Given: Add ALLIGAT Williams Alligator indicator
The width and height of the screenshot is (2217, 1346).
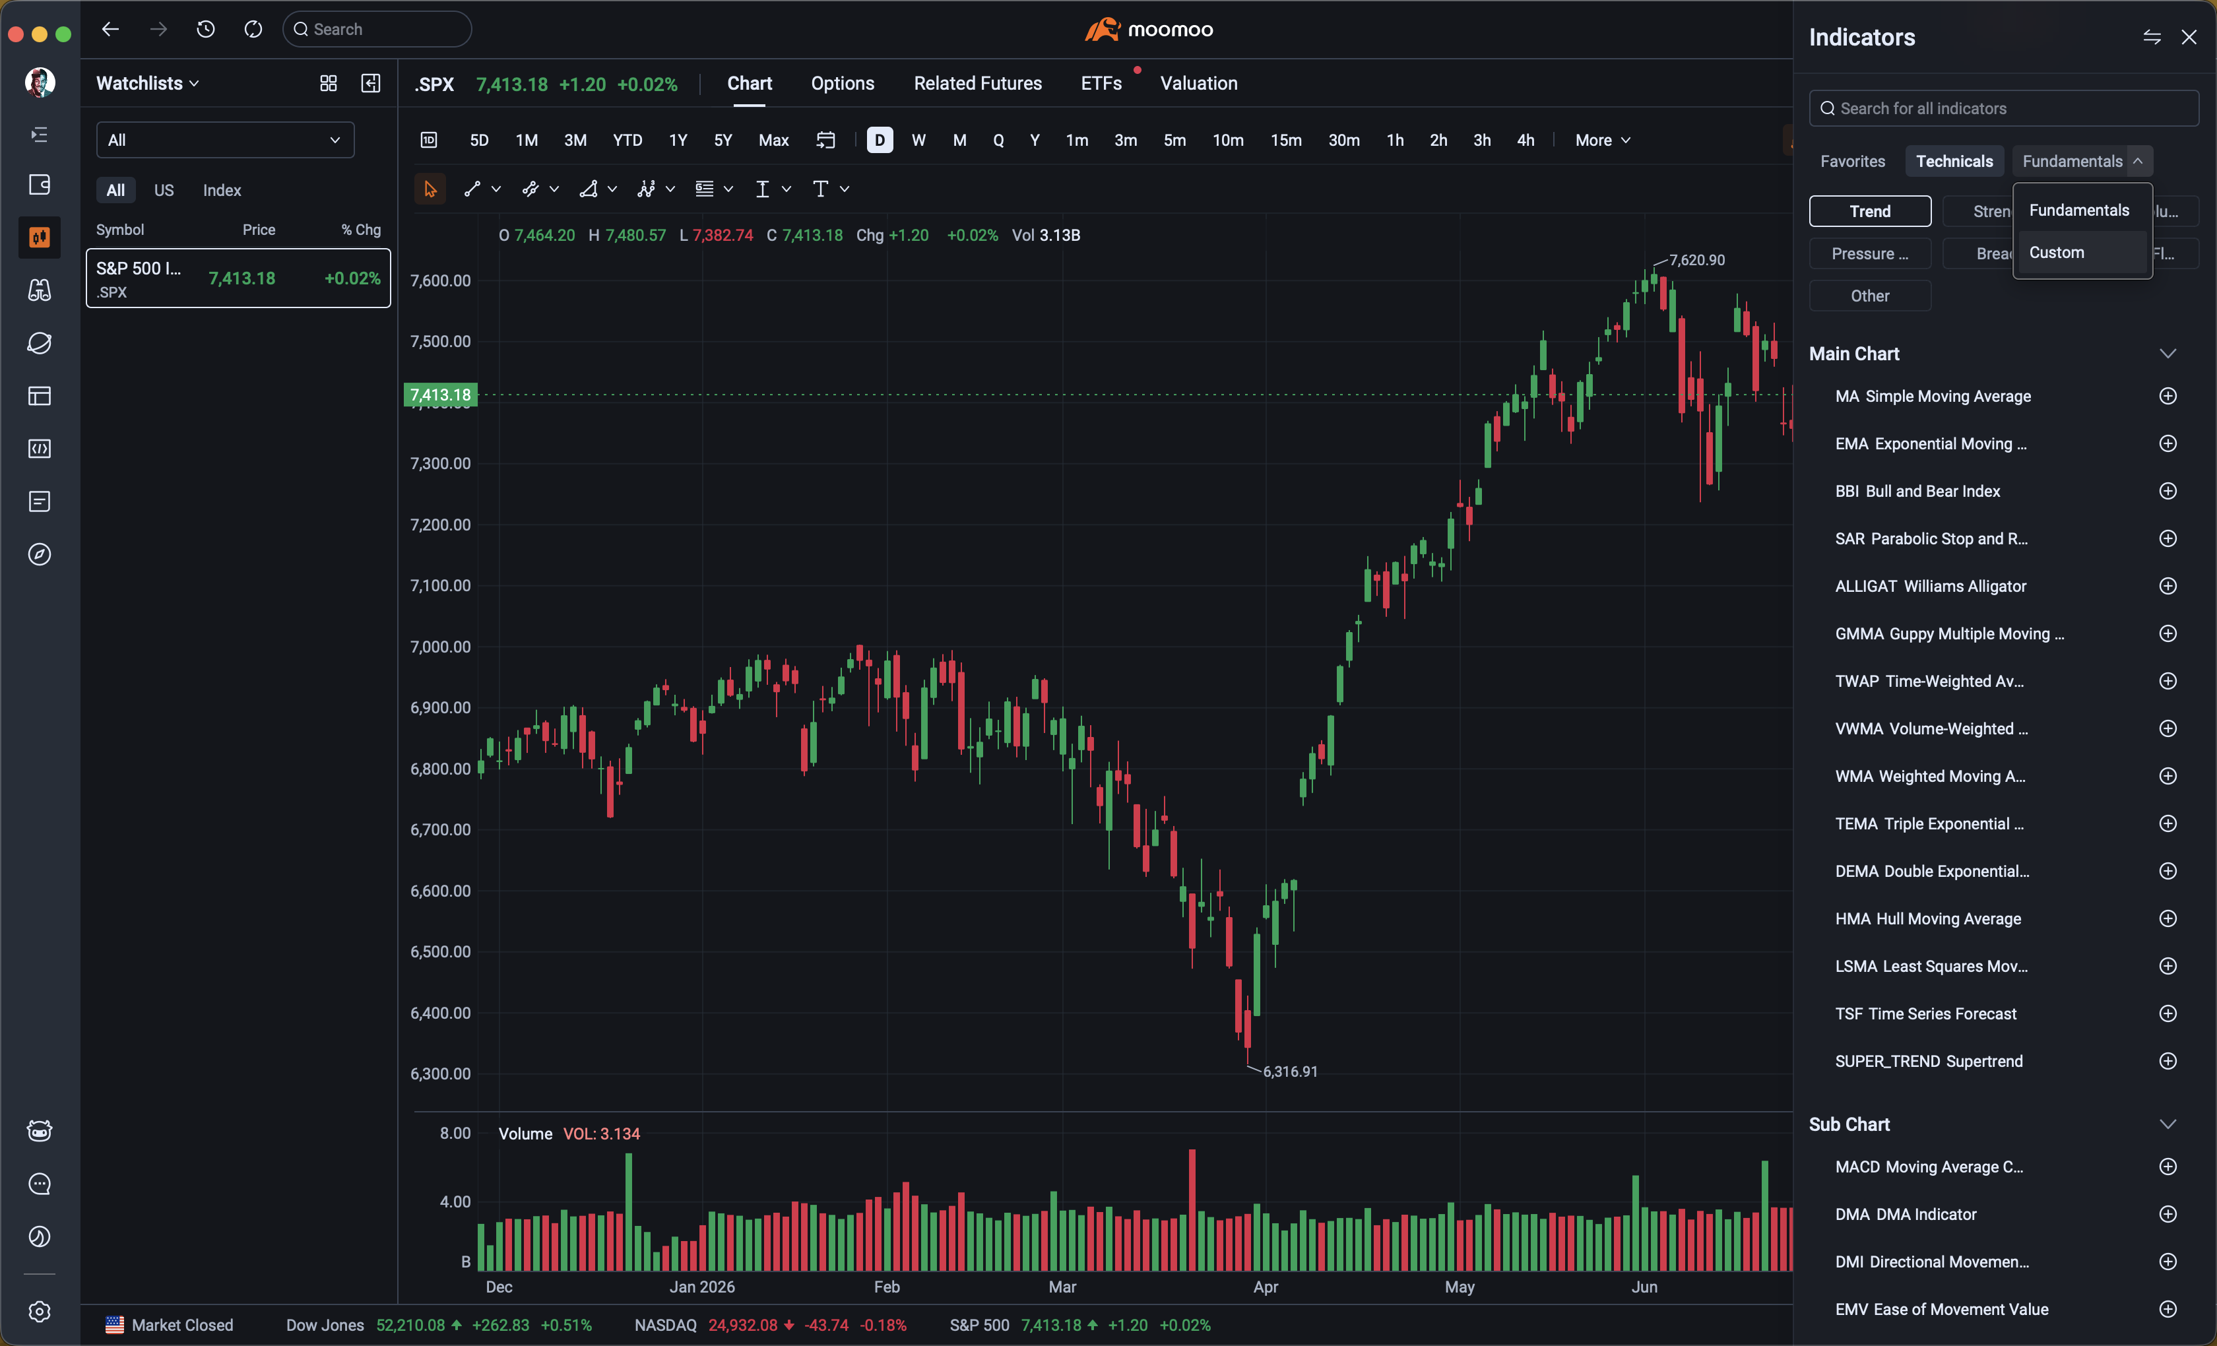Looking at the screenshot, I should pos(2168,586).
